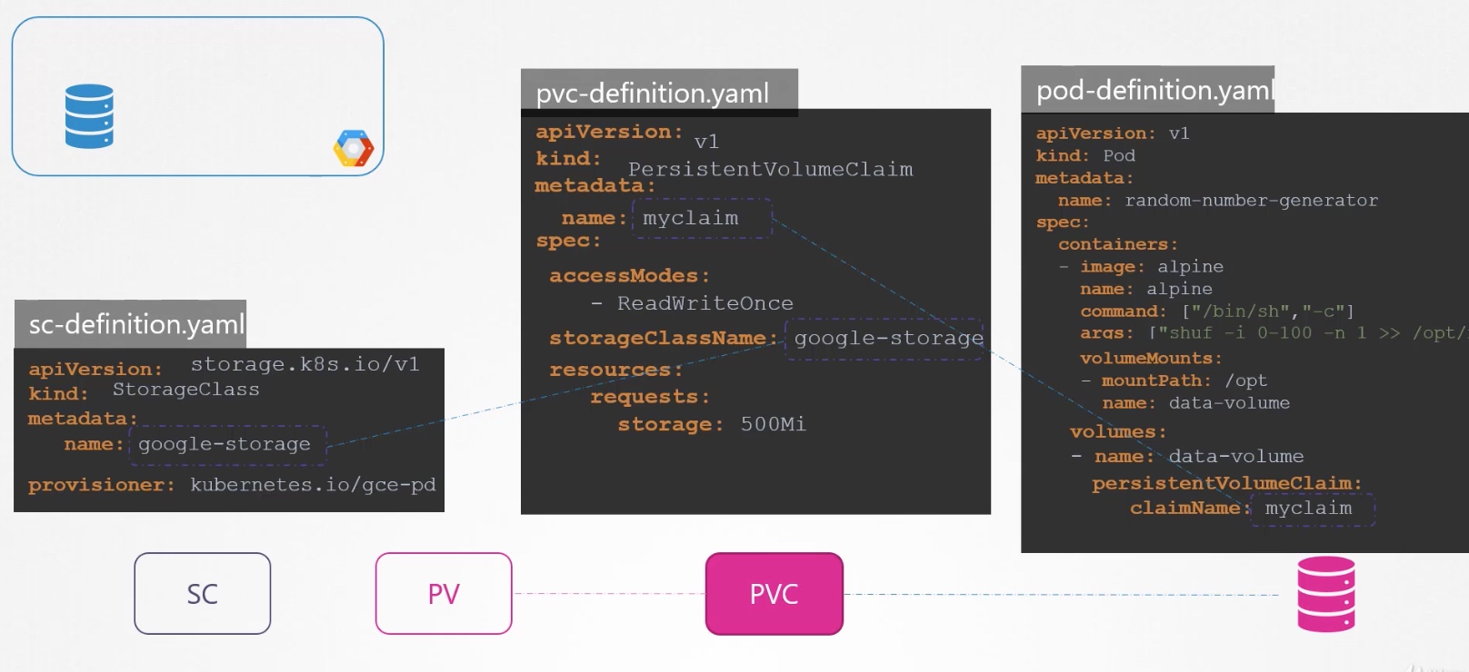Screen dimensions: 1469x672
Task: Select the PV box
Action: 444,594
